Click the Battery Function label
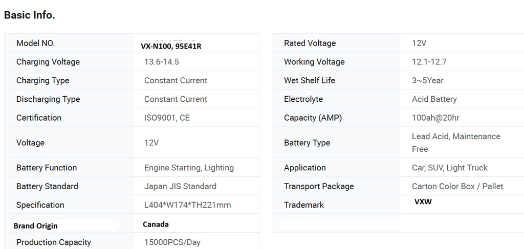Image resolution: width=524 pixels, height=249 pixels. click(x=47, y=168)
